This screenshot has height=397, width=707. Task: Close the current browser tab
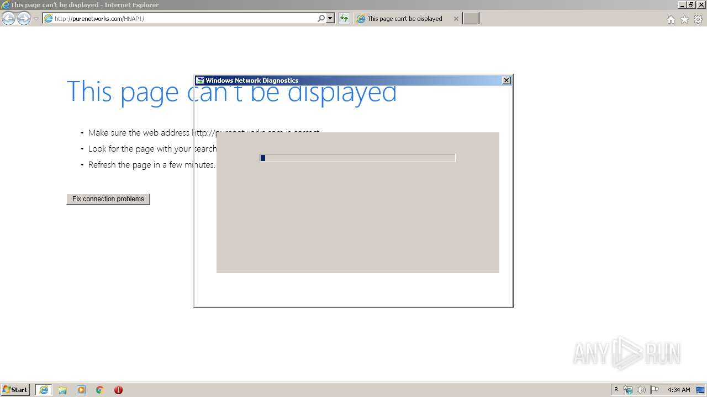click(456, 18)
